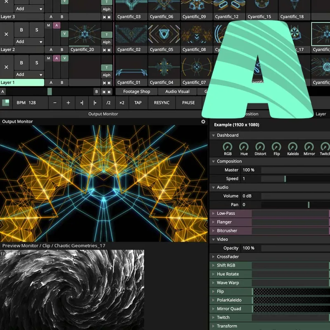Click next column arrow in crossfader row
Screen dimensions: 330x330
(x=109, y=92)
